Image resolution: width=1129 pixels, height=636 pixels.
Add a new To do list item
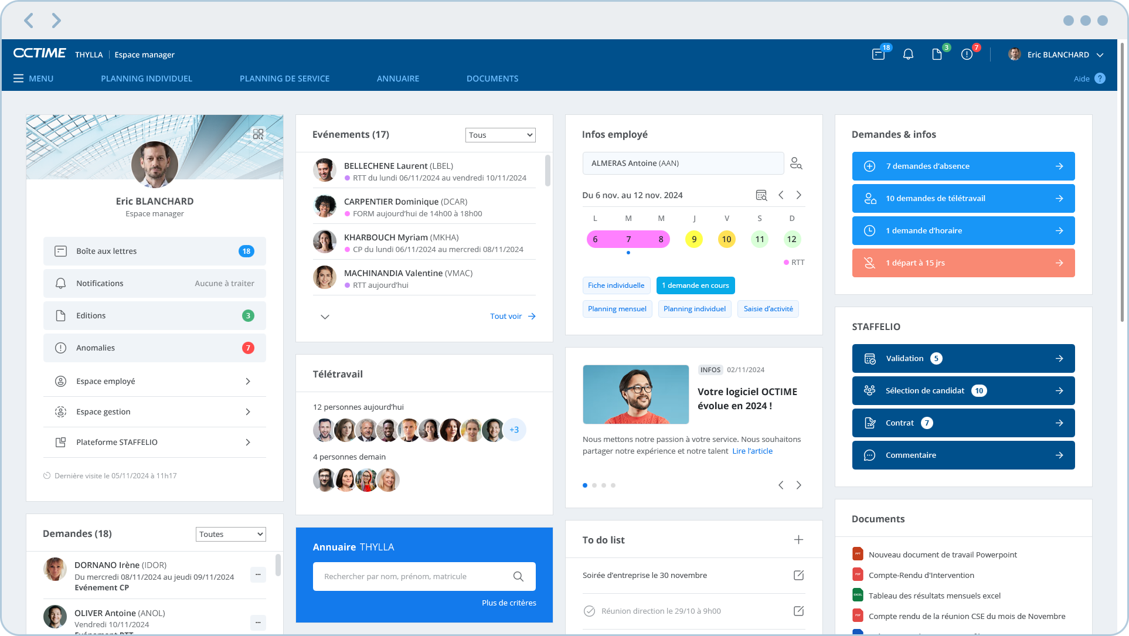tap(798, 540)
